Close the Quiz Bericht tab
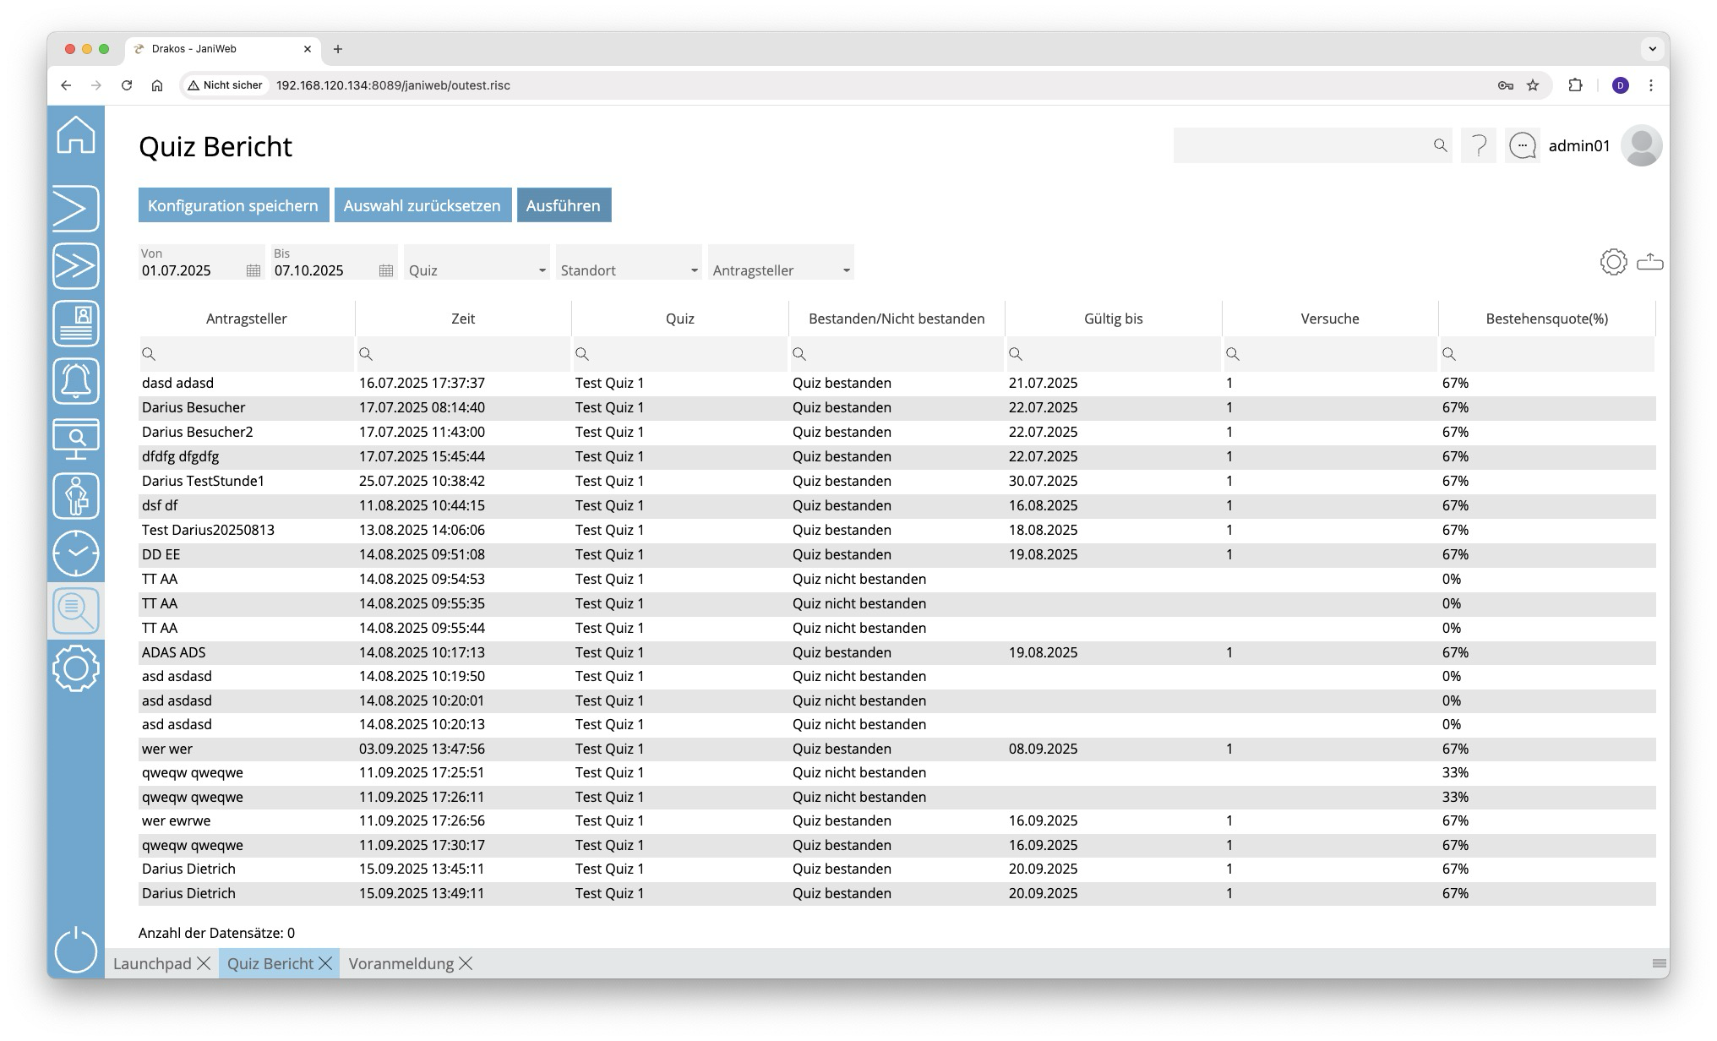This screenshot has width=1717, height=1041. [325, 963]
